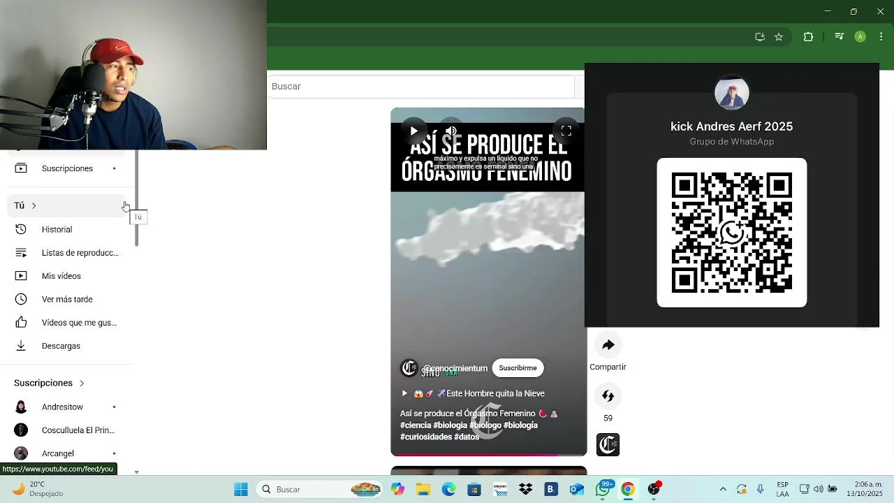Open Listas de reproducción in sidebar

point(67,253)
